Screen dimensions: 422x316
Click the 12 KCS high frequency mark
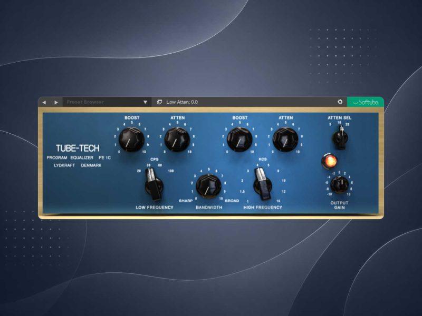pyautogui.click(x=284, y=192)
